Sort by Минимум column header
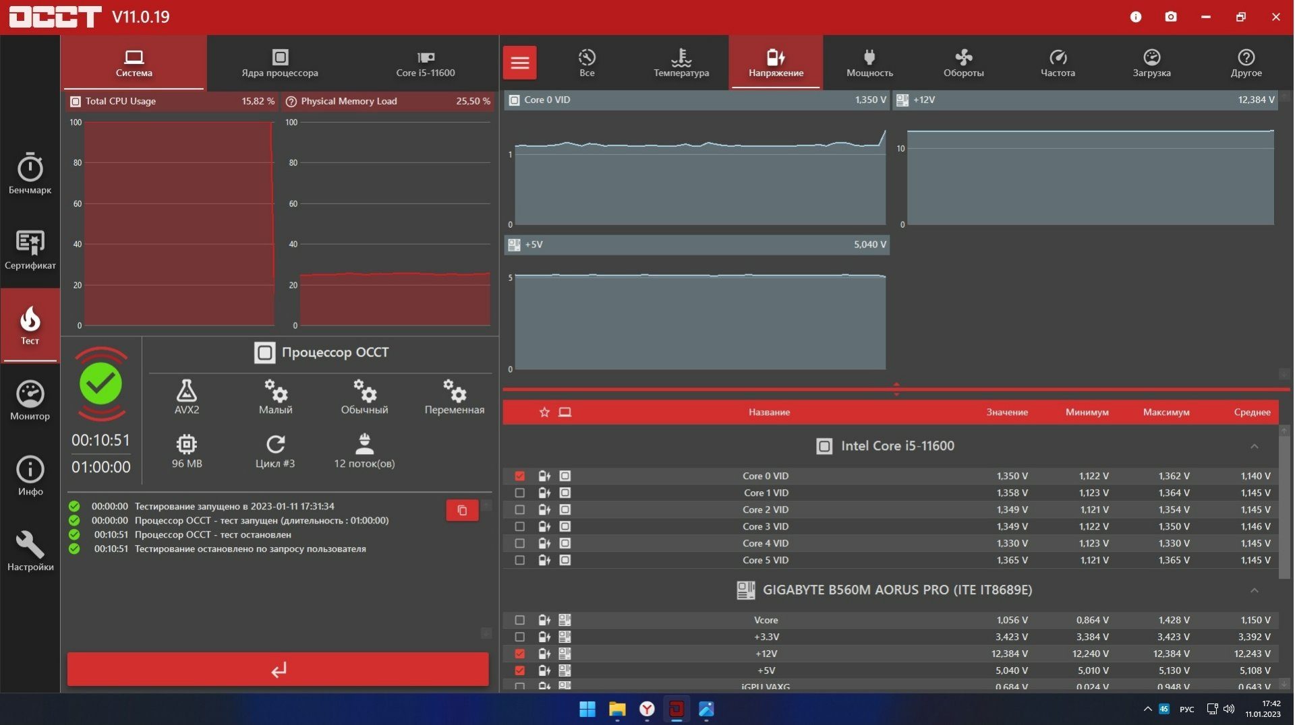The width and height of the screenshot is (1295, 725). (x=1087, y=412)
